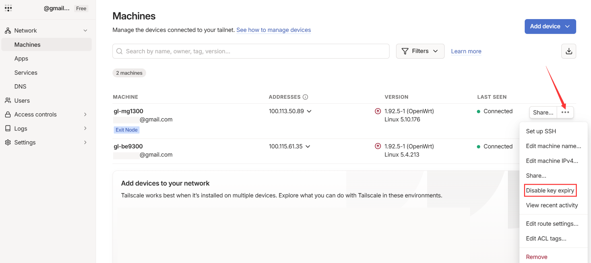Click the Free plan badge
591x263 pixels.
[x=81, y=9]
